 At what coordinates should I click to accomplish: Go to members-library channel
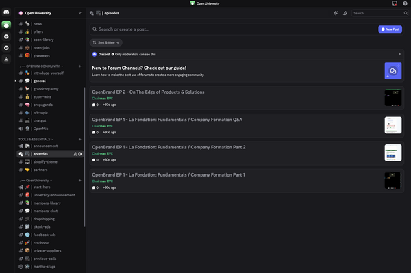[x=50, y=203]
